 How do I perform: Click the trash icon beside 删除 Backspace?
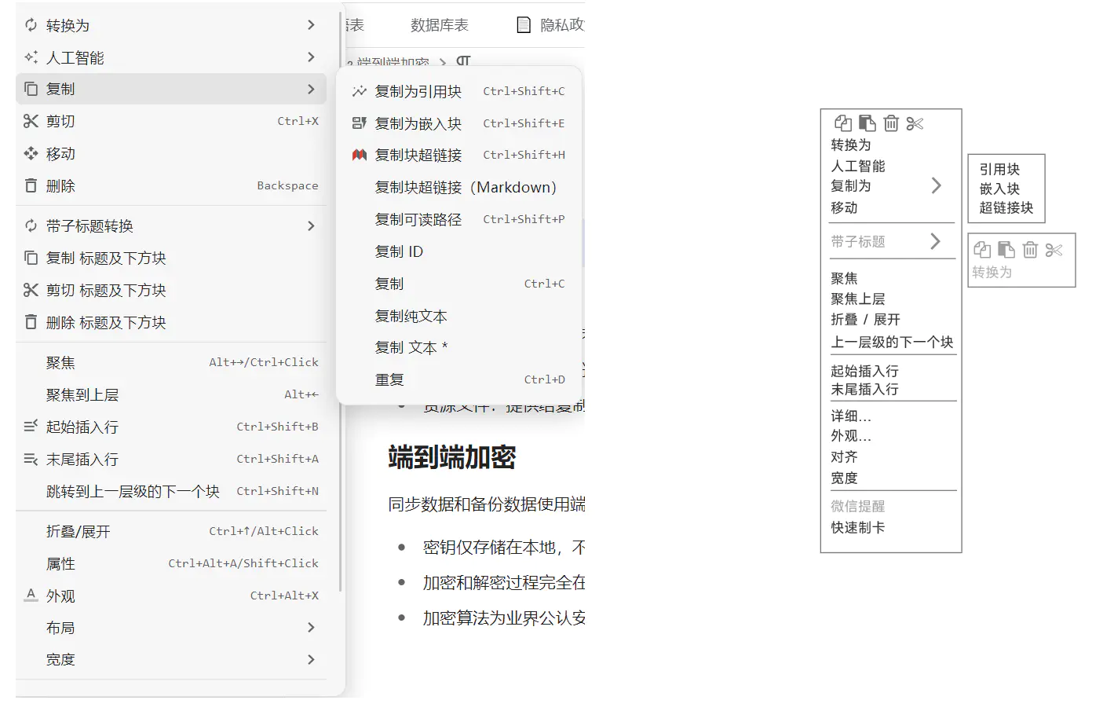(31, 185)
